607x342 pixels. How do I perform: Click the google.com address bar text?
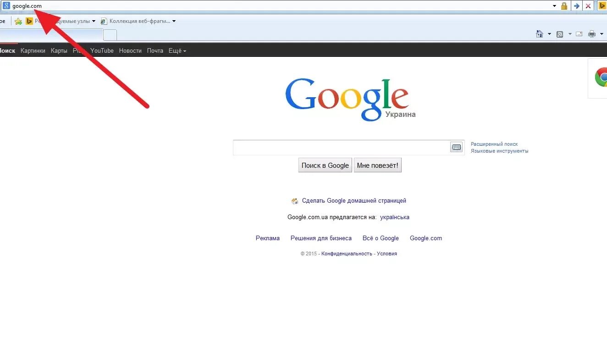27,6
